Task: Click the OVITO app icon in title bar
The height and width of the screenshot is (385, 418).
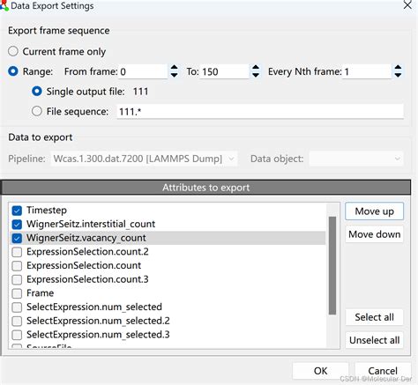Action: 4,5
